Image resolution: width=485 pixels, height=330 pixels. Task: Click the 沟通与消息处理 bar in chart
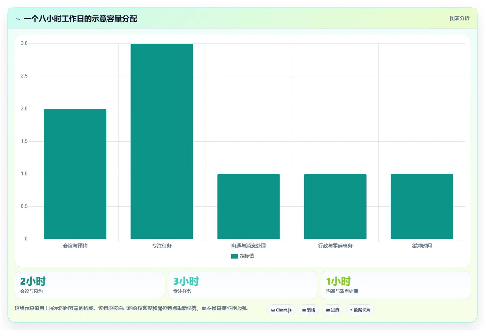click(x=249, y=206)
